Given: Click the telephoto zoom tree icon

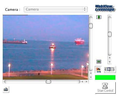Looking at the screenshot, I should [99, 17].
